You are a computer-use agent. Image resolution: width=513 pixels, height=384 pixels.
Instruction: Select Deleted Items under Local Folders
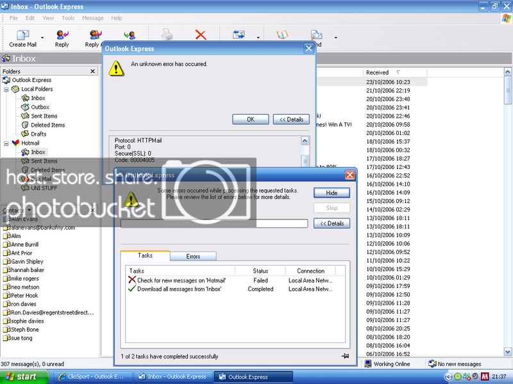[47, 125]
